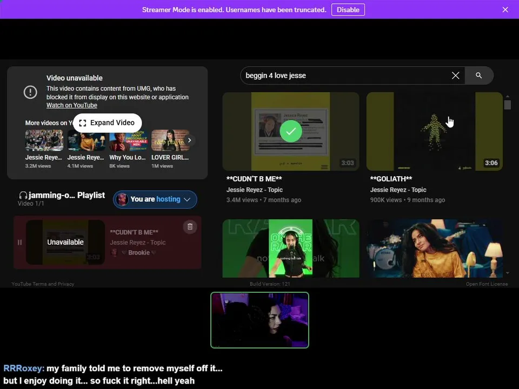Screen dimensions: 519x389
Task: Click the headphones icon beside the playlist title
Action: pyautogui.click(x=23, y=195)
